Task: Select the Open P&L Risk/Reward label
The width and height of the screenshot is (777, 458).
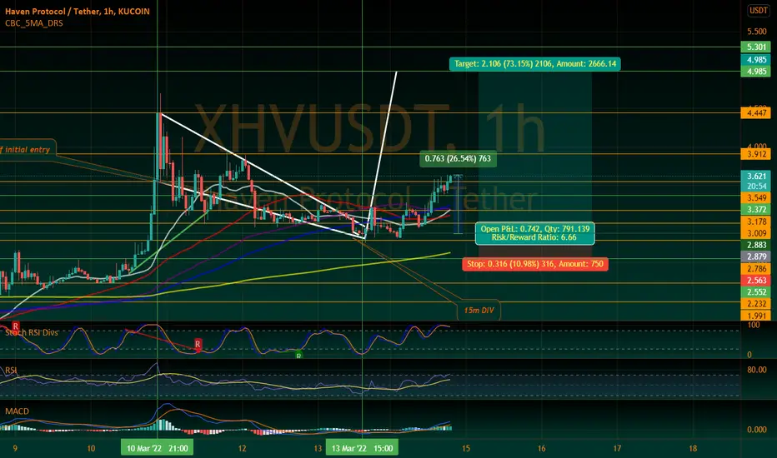Action: [534, 233]
